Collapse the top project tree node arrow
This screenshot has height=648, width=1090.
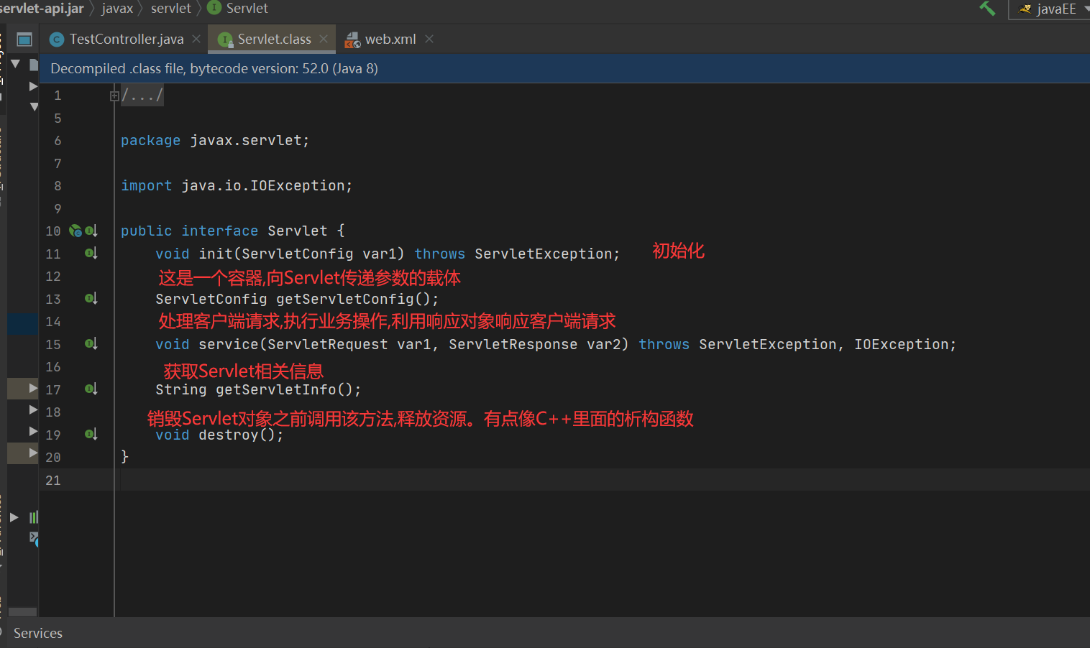point(15,64)
